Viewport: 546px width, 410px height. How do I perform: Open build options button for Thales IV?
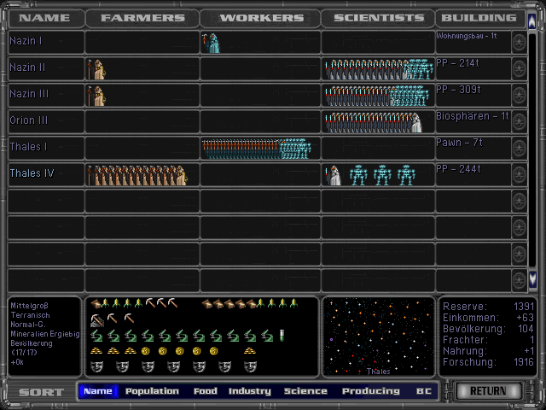519,175
